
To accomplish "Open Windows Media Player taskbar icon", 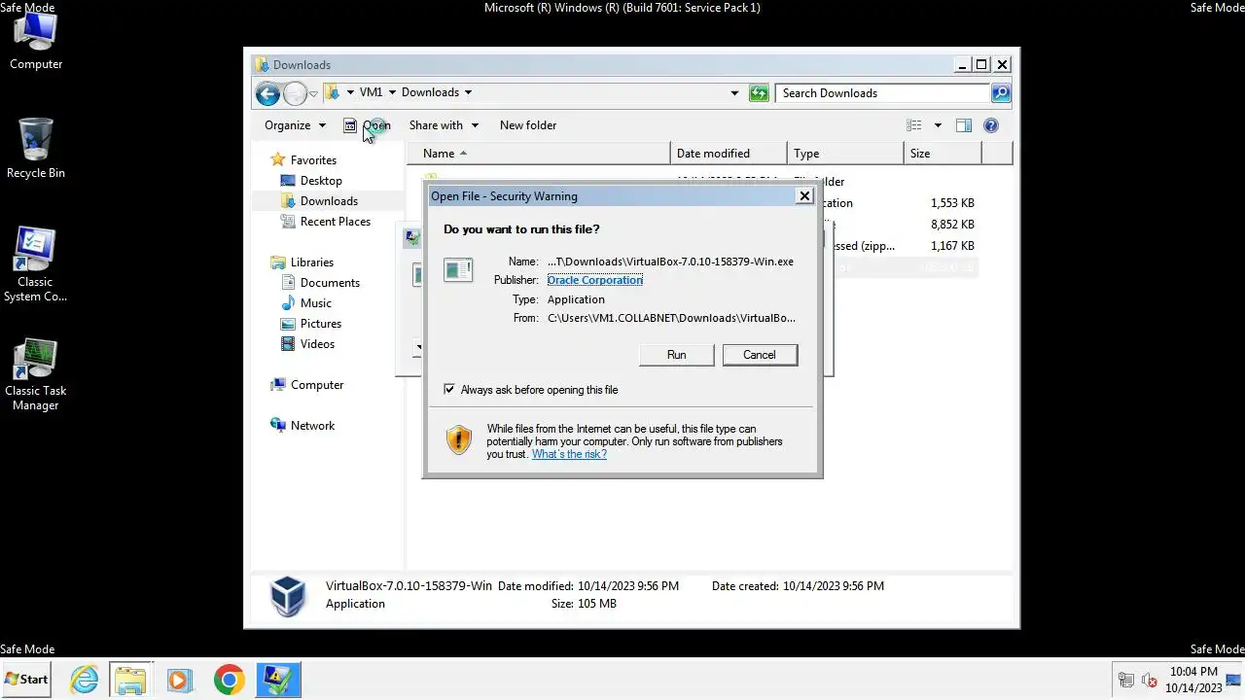I will coord(179,680).
